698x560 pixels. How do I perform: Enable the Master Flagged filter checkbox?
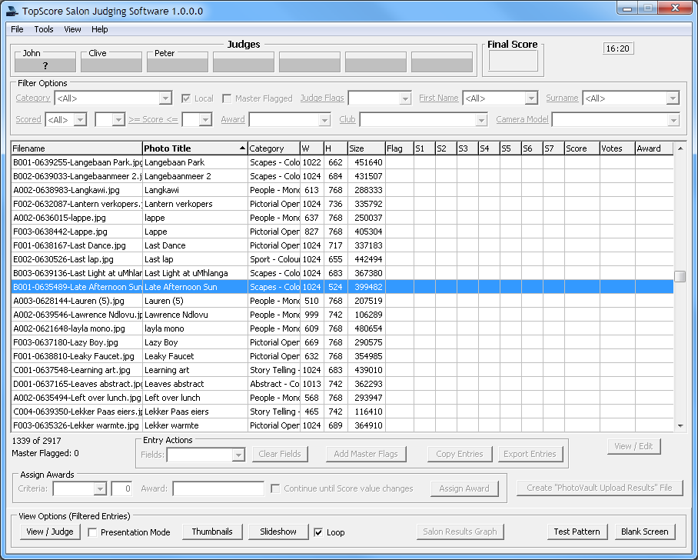(227, 98)
